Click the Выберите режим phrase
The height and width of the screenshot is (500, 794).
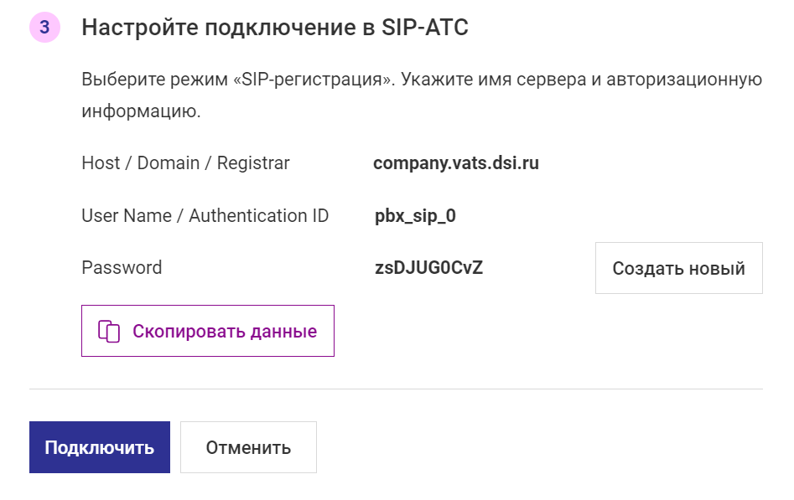click(x=155, y=80)
